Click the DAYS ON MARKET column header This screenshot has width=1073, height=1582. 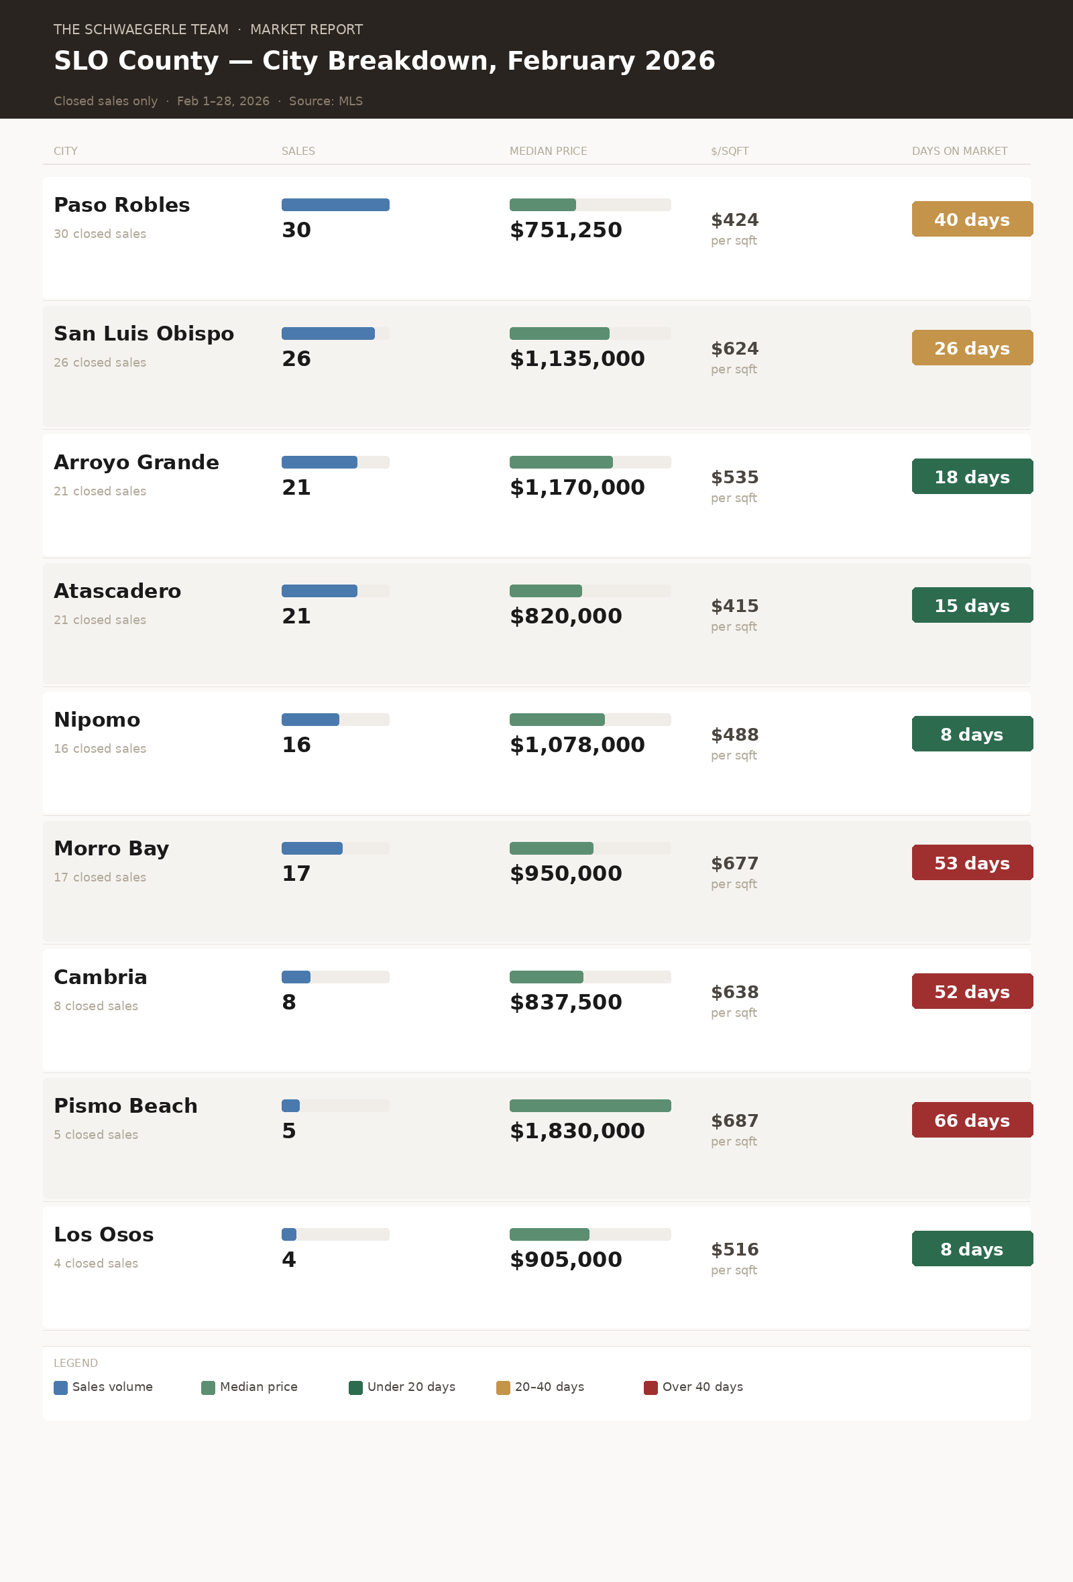coord(959,151)
